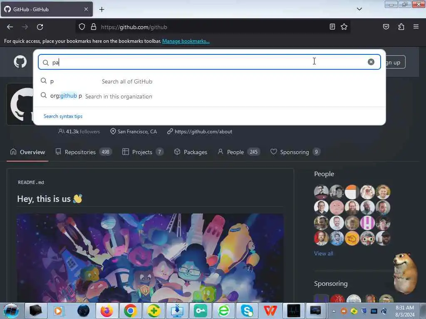Open tracking protection shield icon
This screenshot has height=319, width=426.
point(82,27)
